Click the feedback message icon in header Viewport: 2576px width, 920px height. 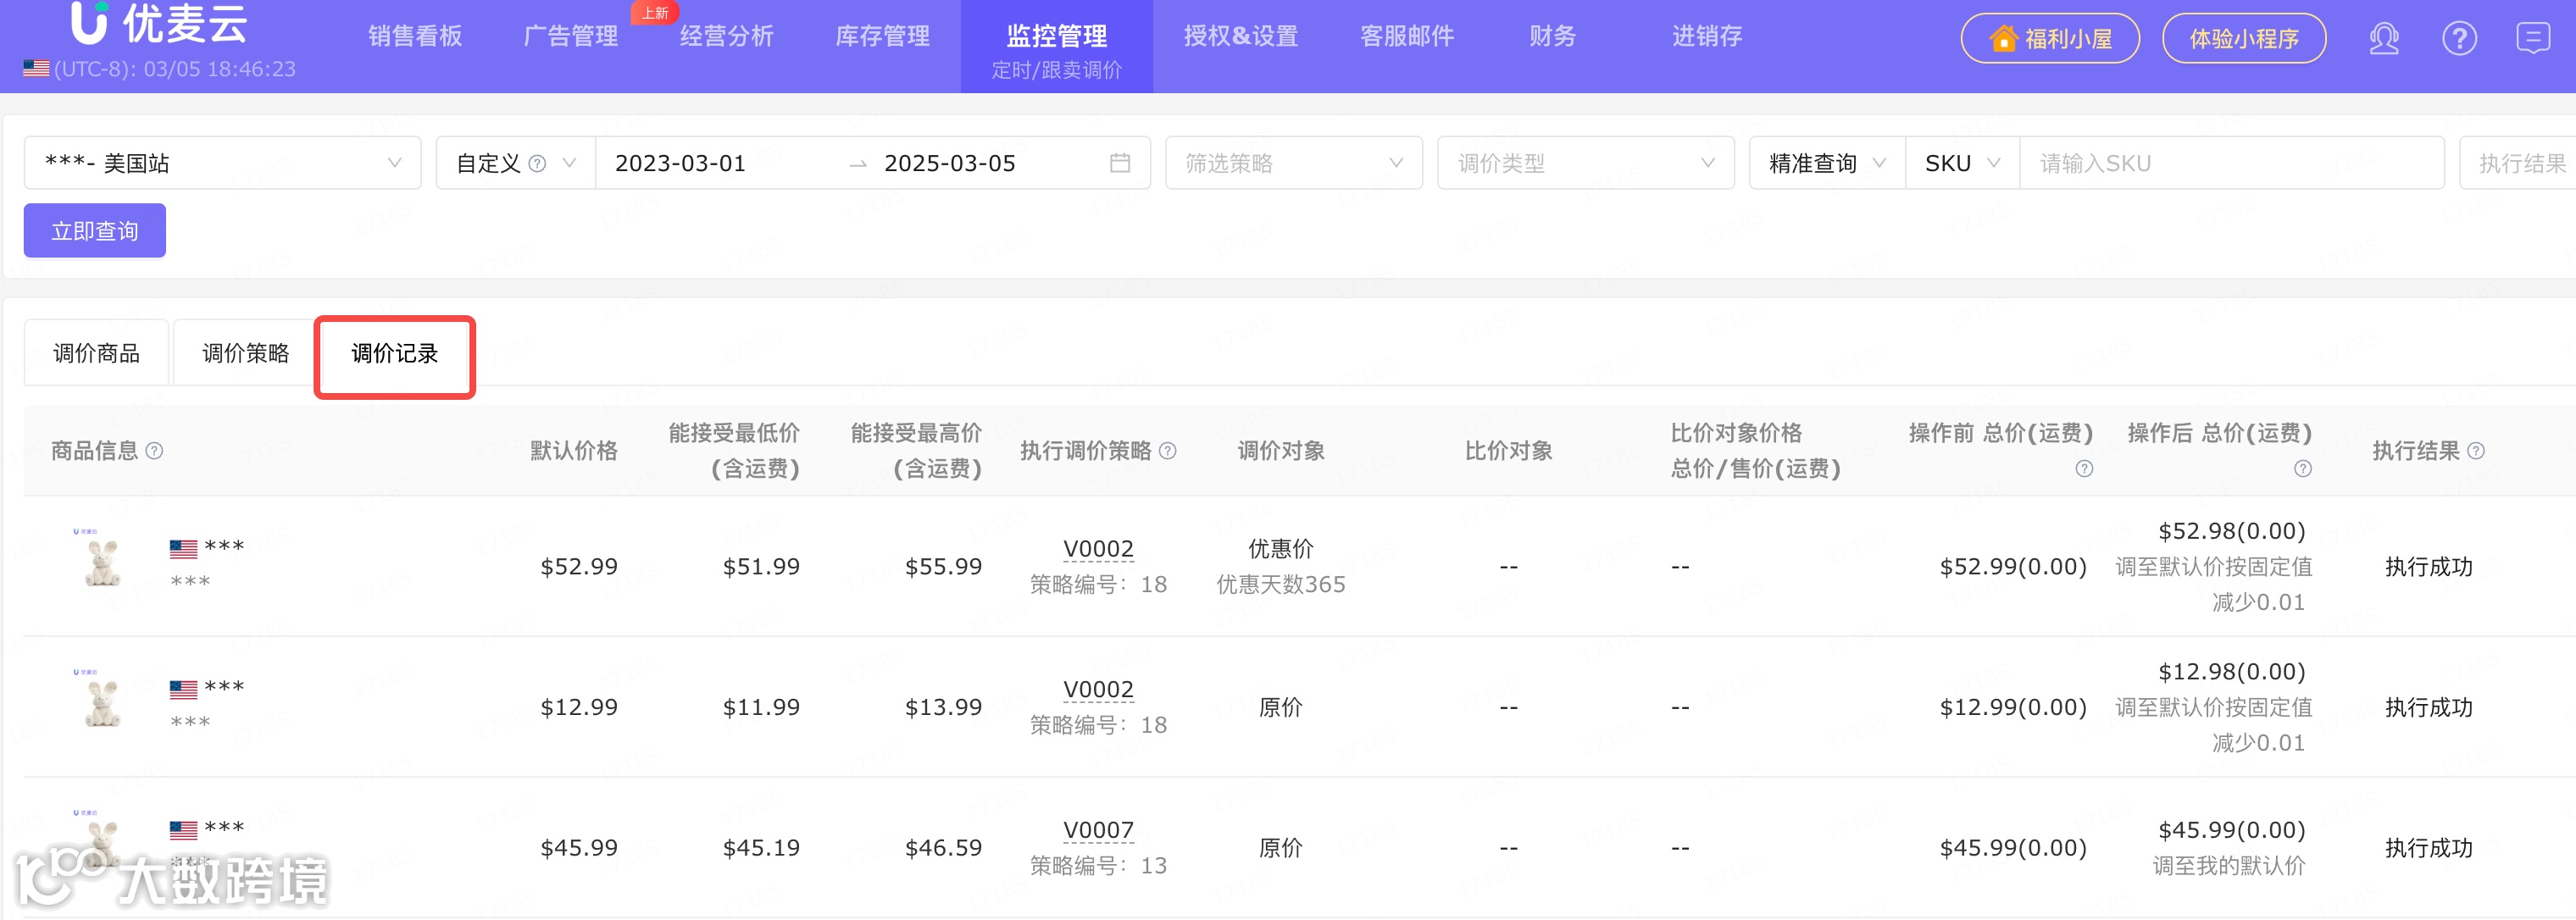click(x=2532, y=39)
